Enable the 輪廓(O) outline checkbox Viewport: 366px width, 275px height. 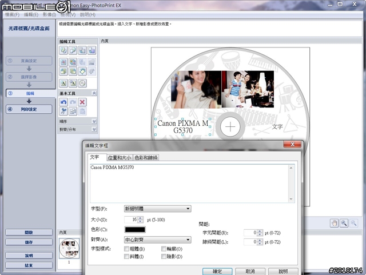[x=164, y=249]
